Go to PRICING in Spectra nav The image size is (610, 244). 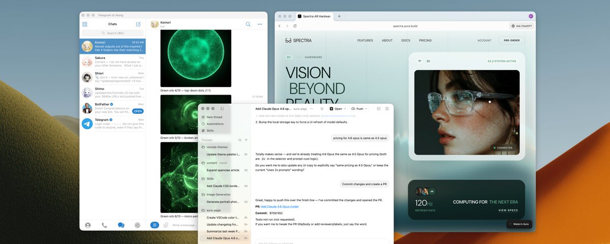425,41
